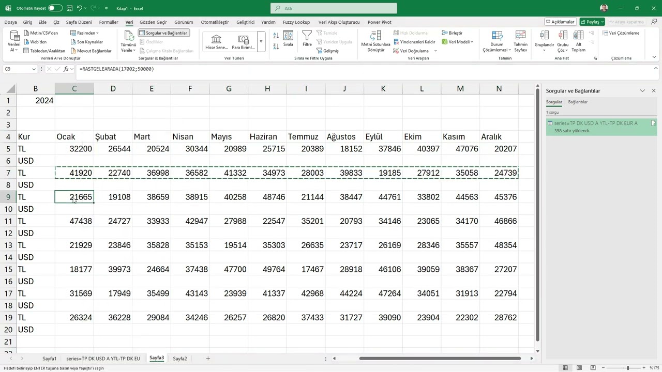Open the pane options dropdown chevron
Viewport: 662px width, 372px height.
pyautogui.click(x=642, y=91)
